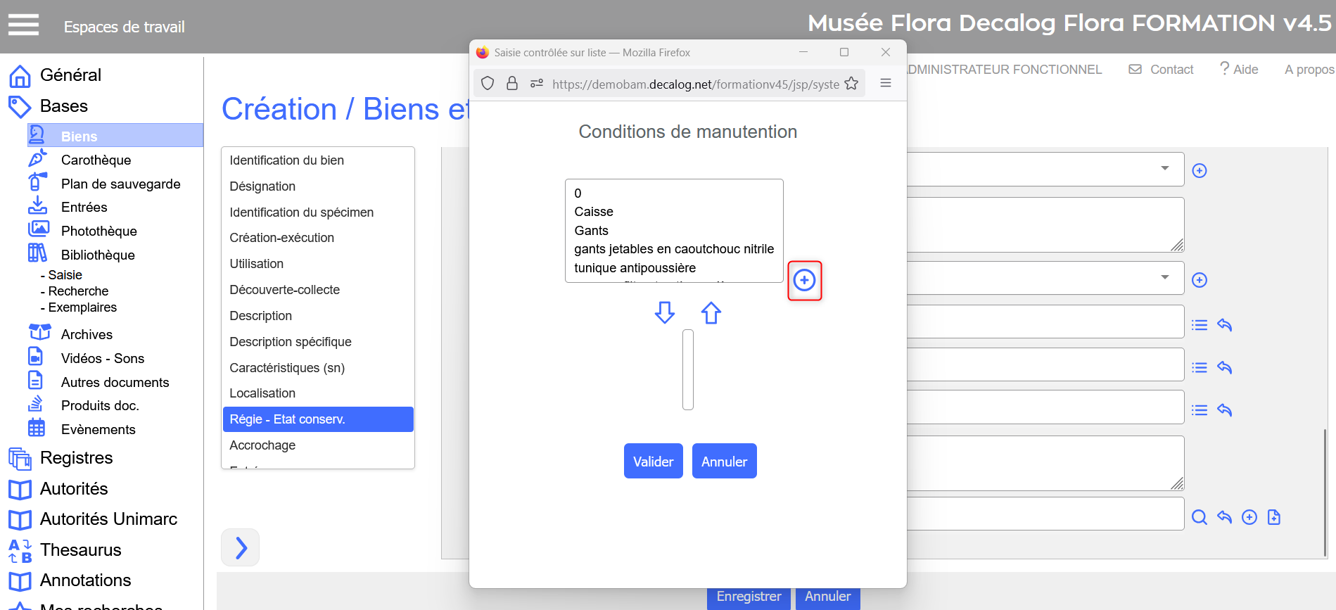Open the Firefox application menu in the popup
The image size is (1336, 610).
[x=886, y=84]
